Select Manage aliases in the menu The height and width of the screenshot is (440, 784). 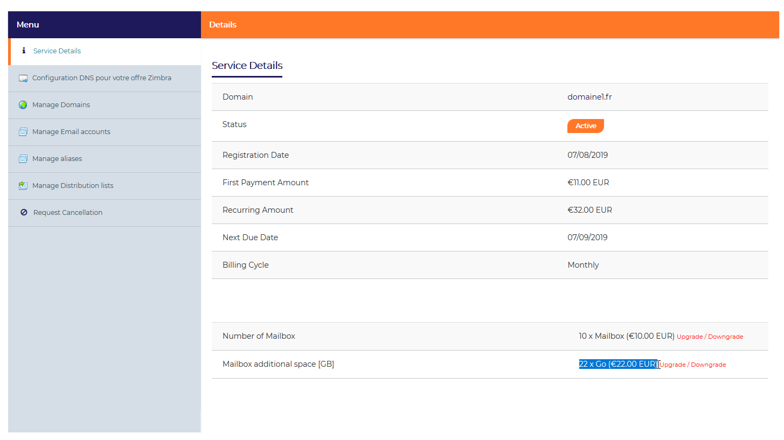pyautogui.click(x=105, y=159)
